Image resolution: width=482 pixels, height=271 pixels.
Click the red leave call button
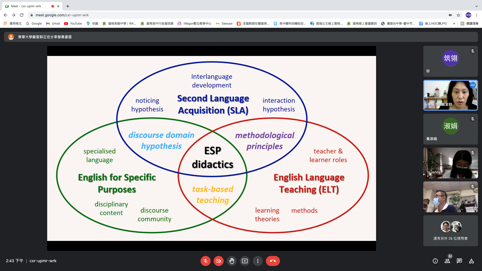click(273, 261)
